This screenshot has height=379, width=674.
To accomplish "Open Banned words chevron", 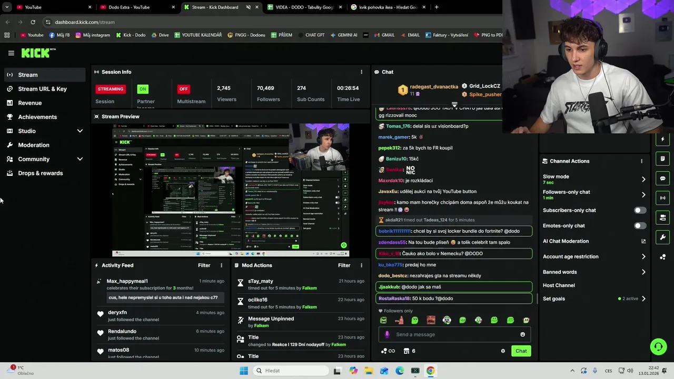I will point(643,272).
